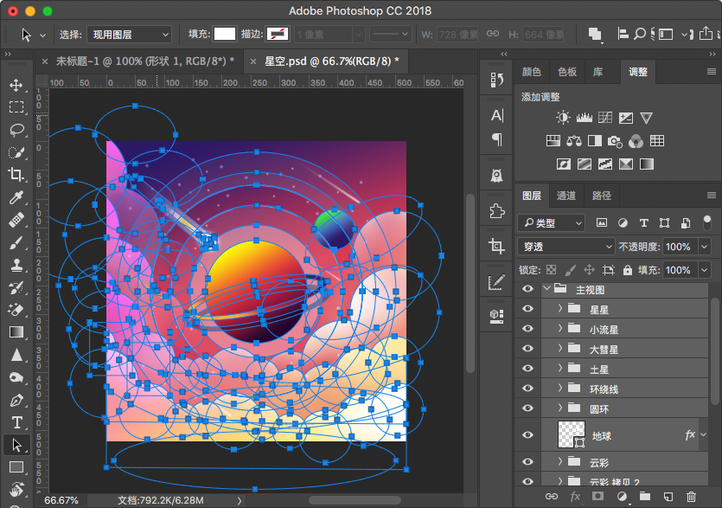Add a Color Balance adjustment

click(x=574, y=140)
